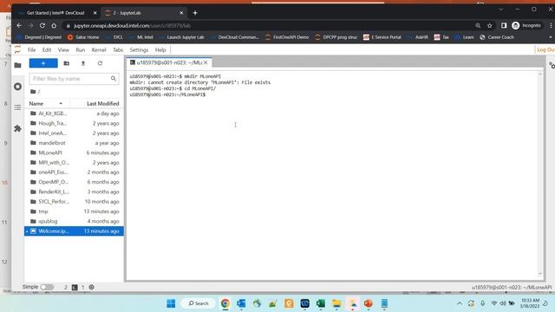
Task: Open the Settings menu
Action: pos(139,50)
